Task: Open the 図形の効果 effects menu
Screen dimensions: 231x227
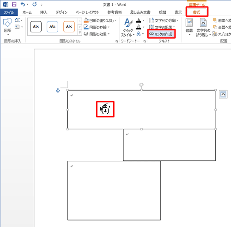Action: click(97, 34)
